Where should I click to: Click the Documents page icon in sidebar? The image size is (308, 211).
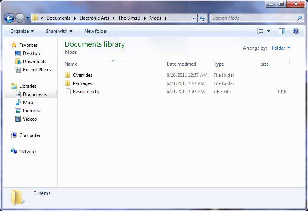click(x=18, y=94)
